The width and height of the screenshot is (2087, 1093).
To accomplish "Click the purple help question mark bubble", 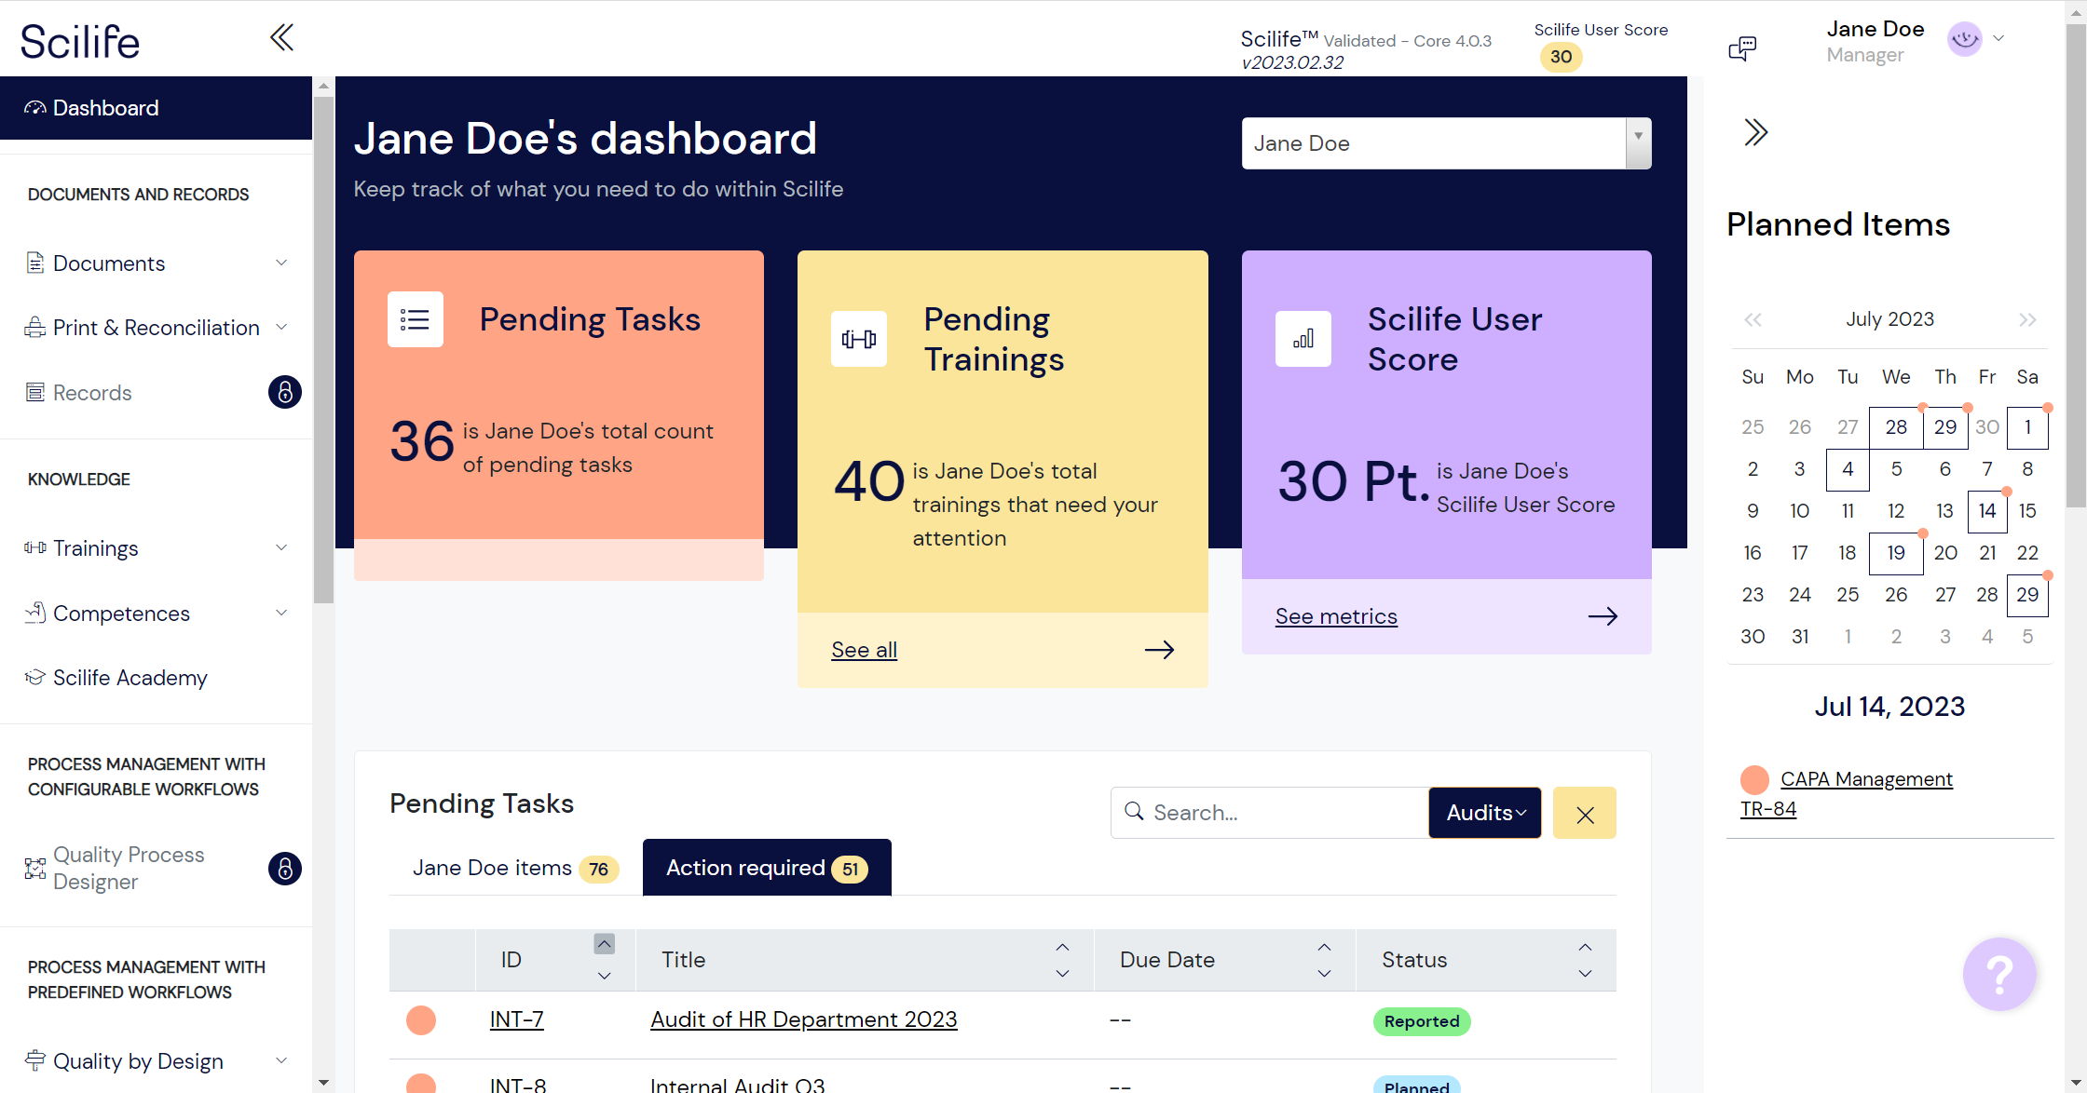I will tap(1998, 974).
